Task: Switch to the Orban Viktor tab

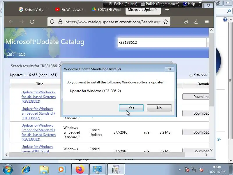Action: (x=33, y=10)
